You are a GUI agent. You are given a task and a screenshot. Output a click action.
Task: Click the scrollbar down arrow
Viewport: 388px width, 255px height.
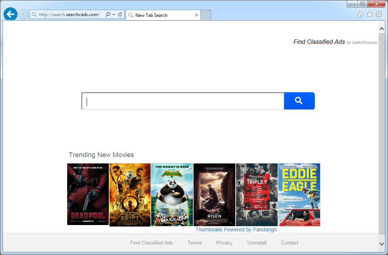click(382, 244)
